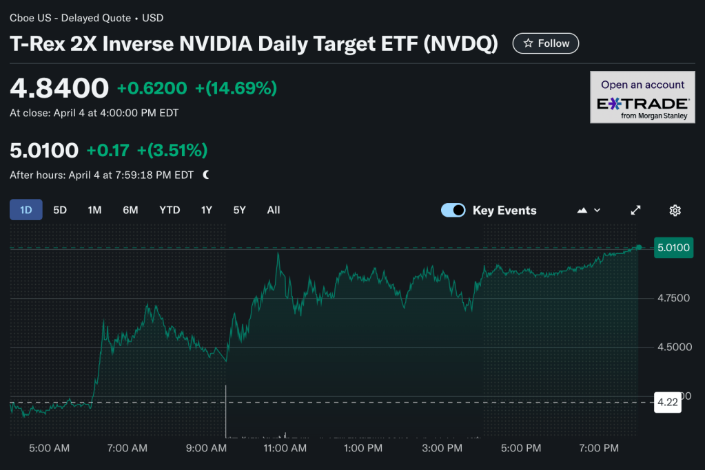The width and height of the screenshot is (705, 470).
Task: Select the 1Y time range
Action: click(206, 210)
